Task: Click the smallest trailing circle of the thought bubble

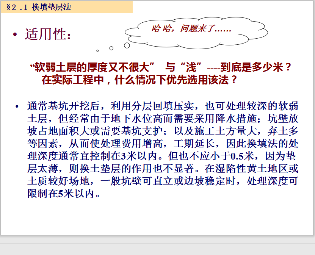Action: pyautogui.click(x=97, y=50)
